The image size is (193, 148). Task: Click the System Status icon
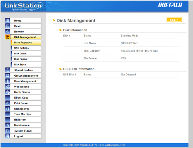point(8,131)
